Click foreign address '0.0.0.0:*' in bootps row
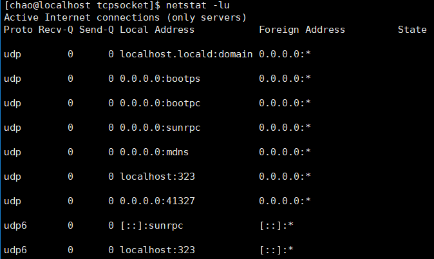The height and width of the screenshot is (259, 434). [x=285, y=79]
